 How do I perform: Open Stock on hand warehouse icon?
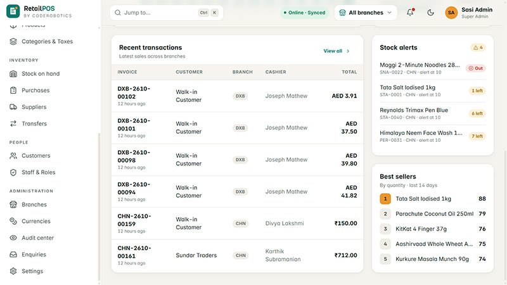click(13, 73)
